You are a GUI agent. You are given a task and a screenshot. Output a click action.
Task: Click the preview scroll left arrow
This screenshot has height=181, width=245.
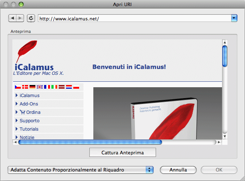pyautogui.click(x=15, y=142)
